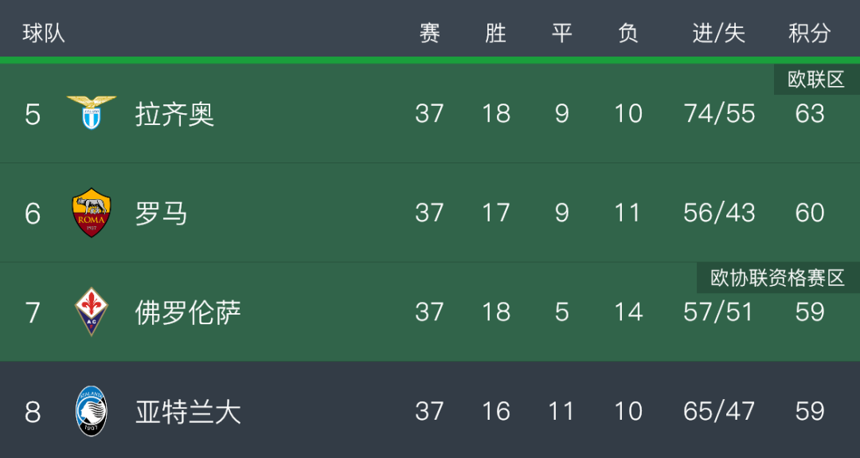The width and height of the screenshot is (860, 458).
Task: Click the 平 column header
Action: [561, 33]
